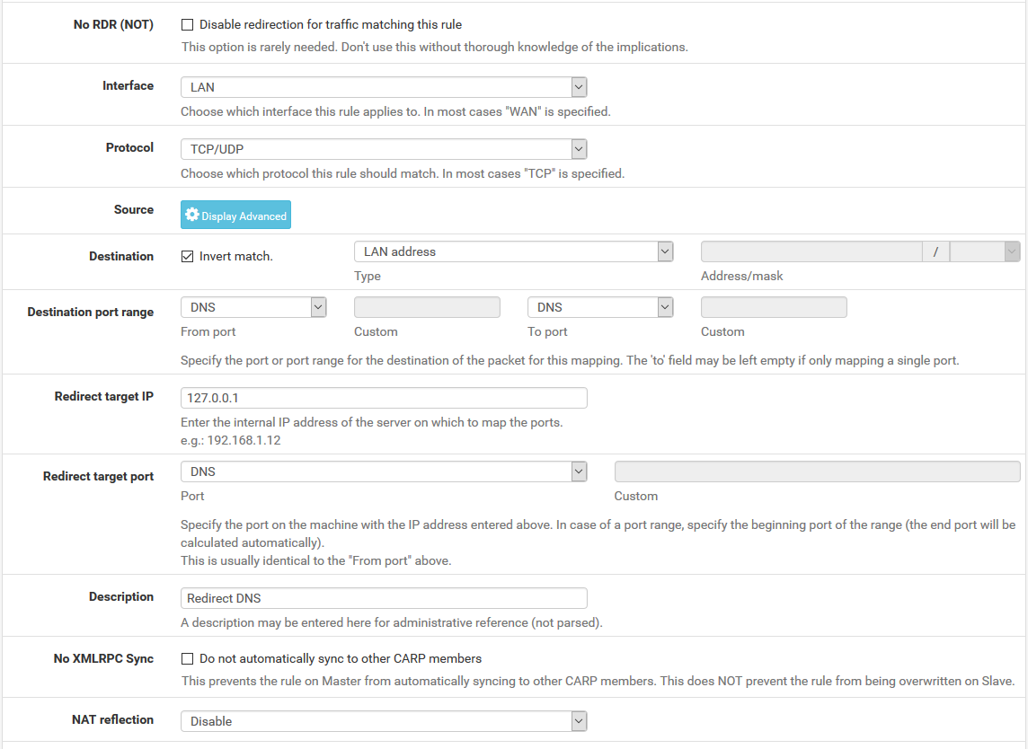Click the destination Address/mask input field
Viewport: 1028px width, 749px height.
tap(811, 251)
